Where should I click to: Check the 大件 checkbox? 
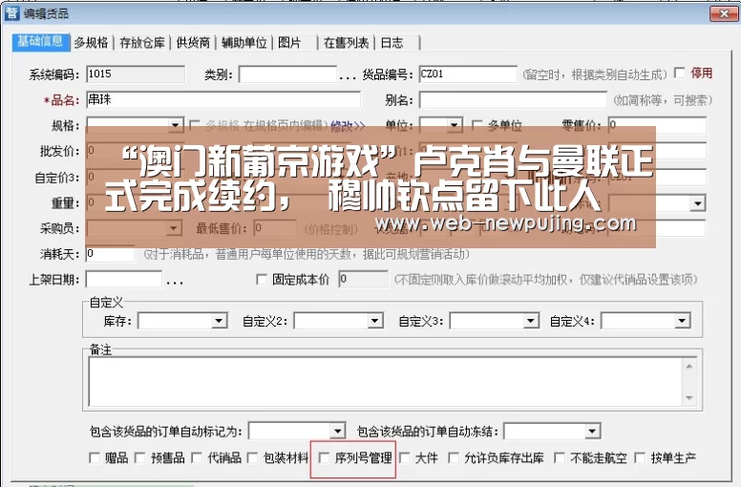tap(405, 457)
